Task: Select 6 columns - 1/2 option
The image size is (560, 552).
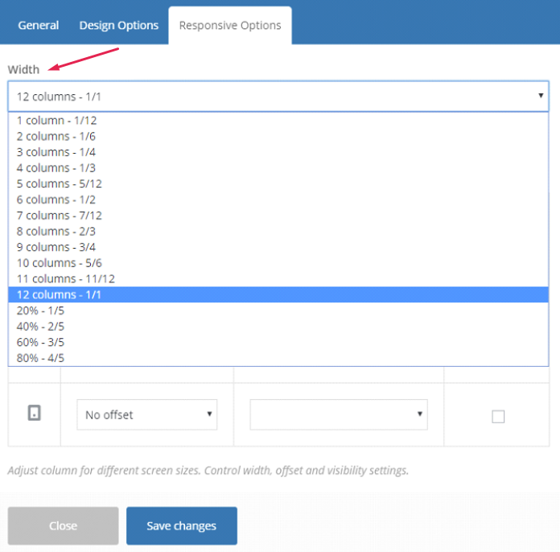Action: click(56, 200)
